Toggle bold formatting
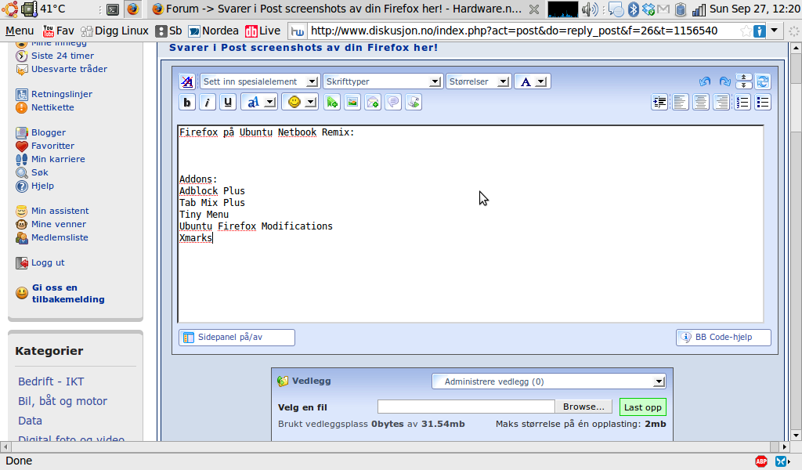This screenshot has height=470, width=802. (x=187, y=103)
